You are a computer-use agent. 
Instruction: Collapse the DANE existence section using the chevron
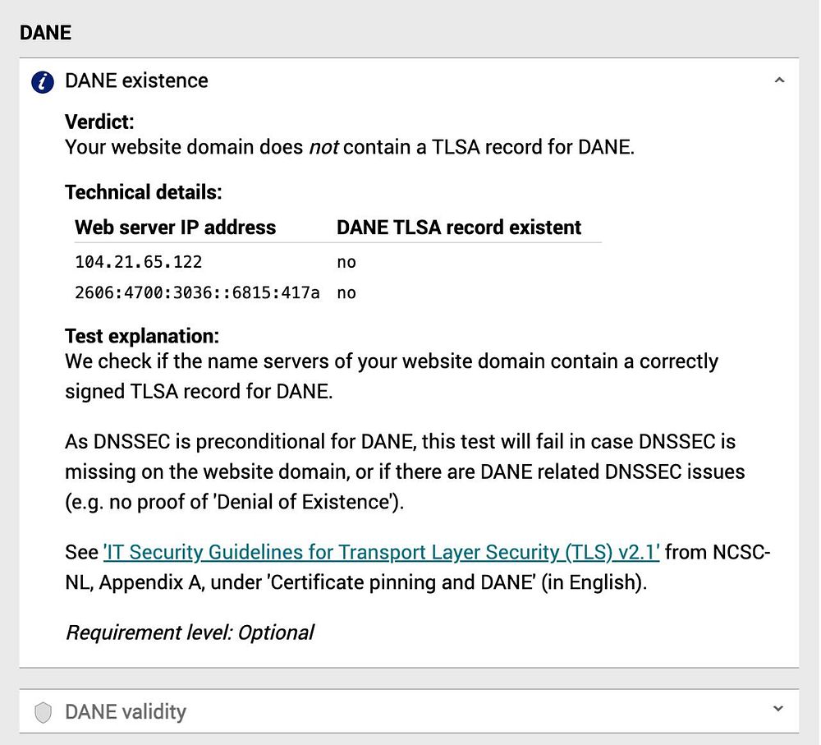click(779, 80)
